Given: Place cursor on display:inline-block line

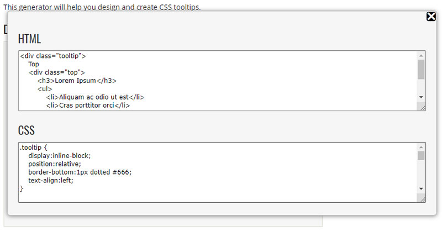Looking at the screenshot, I should pyautogui.click(x=59, y=156).
